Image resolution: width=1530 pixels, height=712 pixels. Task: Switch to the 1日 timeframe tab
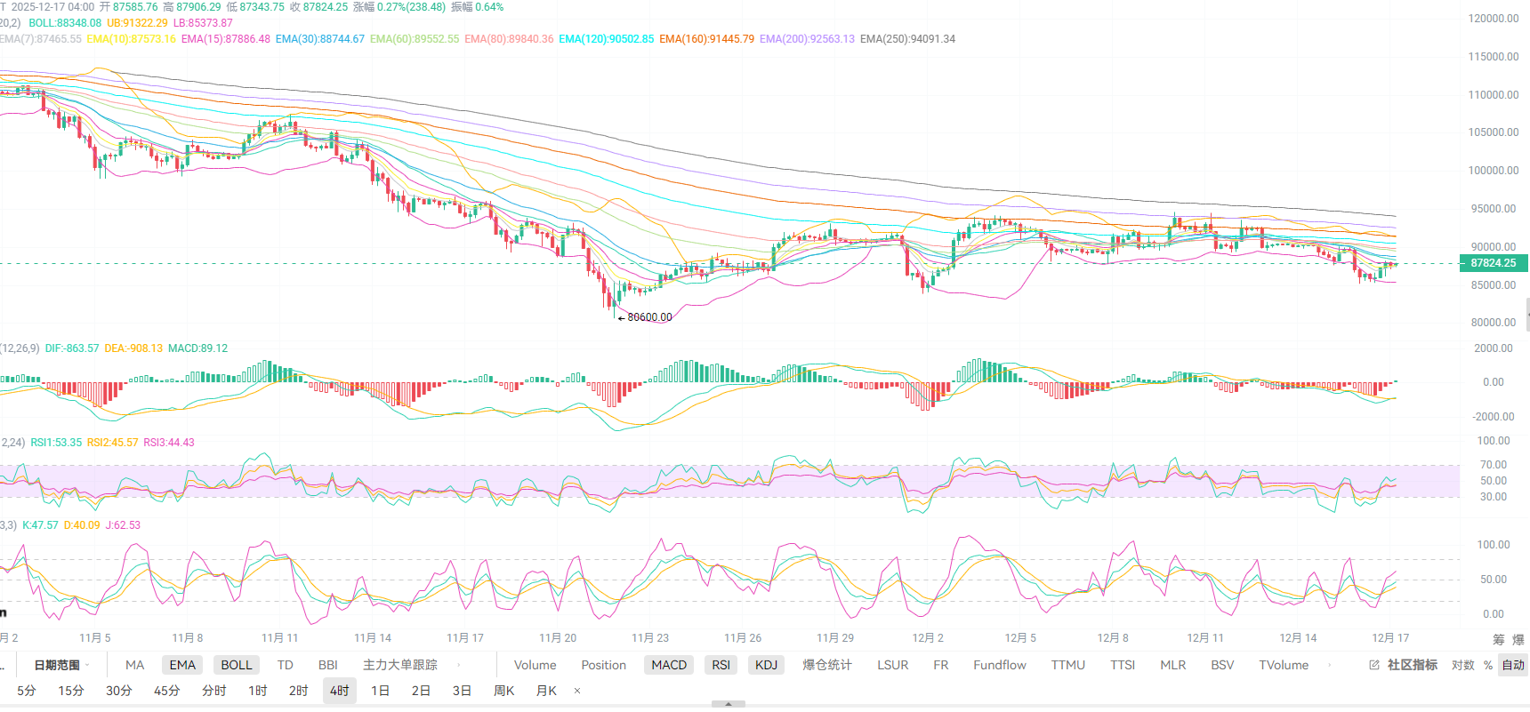[380, 691]
